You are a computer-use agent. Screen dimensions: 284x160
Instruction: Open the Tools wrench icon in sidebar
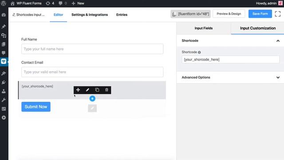coord(4,100)
